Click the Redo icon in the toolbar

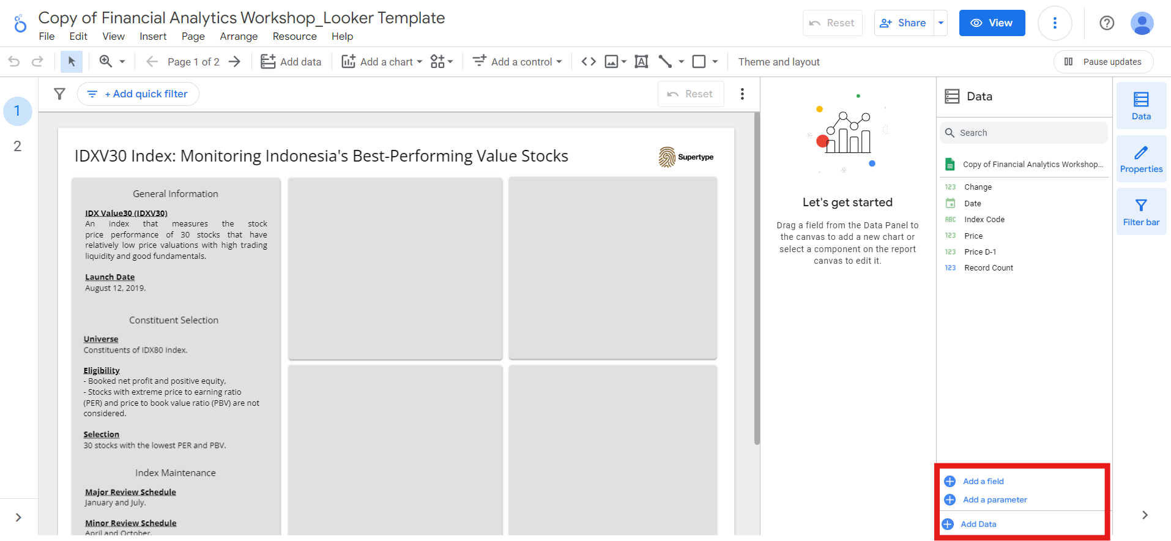(x=37, y=61)
